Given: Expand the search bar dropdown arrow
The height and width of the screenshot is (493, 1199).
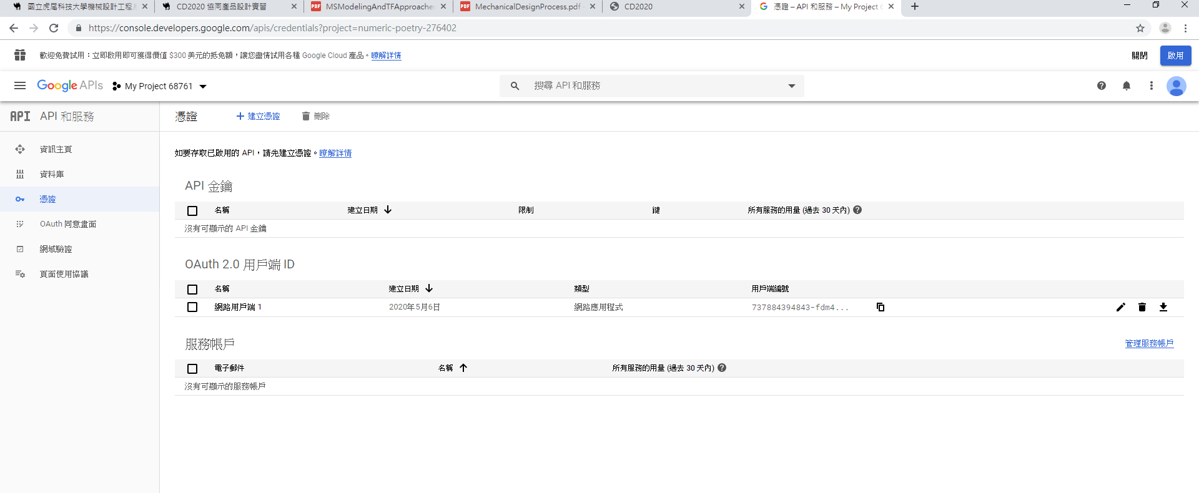Looking at the screenshot, I should coord(791,86).
